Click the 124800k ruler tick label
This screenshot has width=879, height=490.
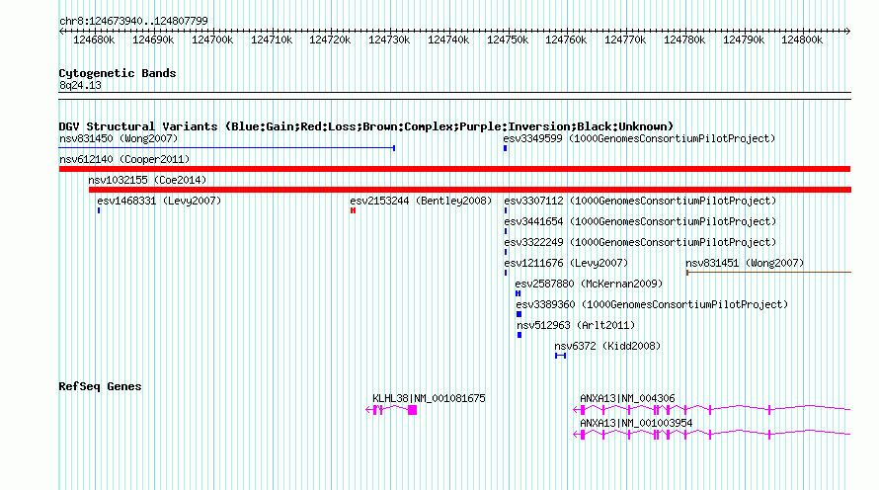click(x=802, y=40)
